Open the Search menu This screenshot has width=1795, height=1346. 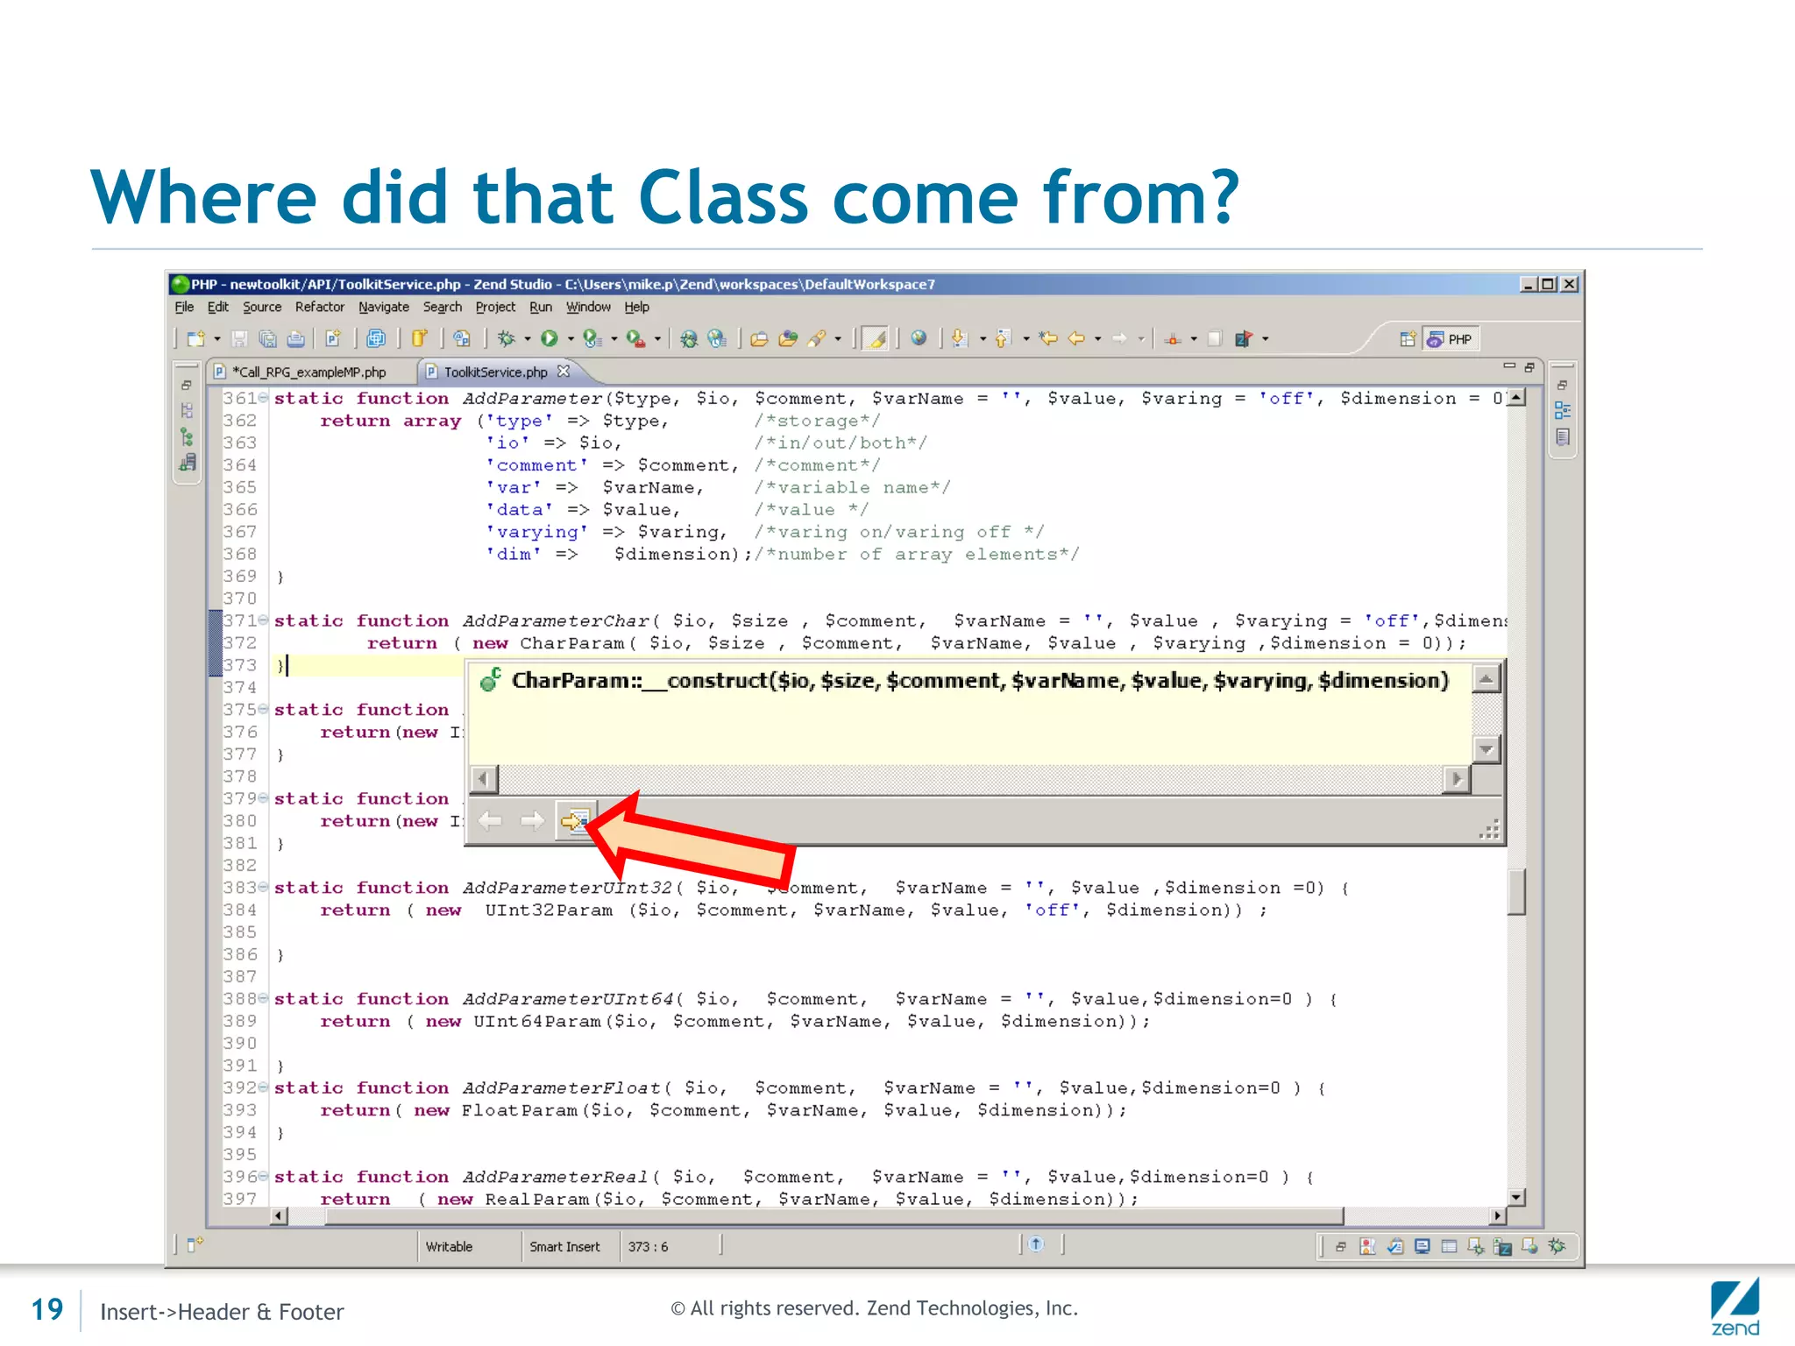[x=443, y=308]
